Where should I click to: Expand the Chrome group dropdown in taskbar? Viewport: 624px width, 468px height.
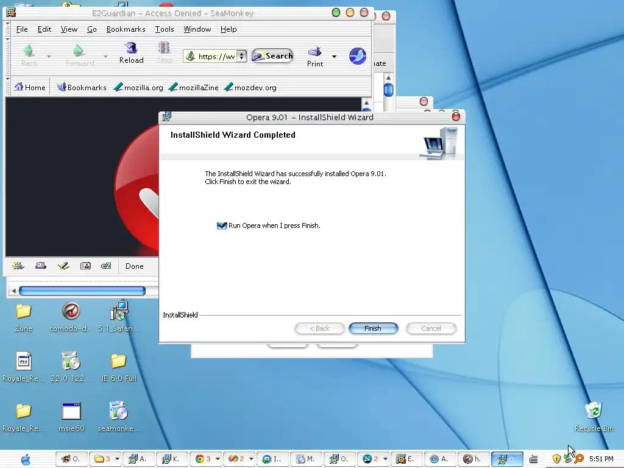click(218, 459)
